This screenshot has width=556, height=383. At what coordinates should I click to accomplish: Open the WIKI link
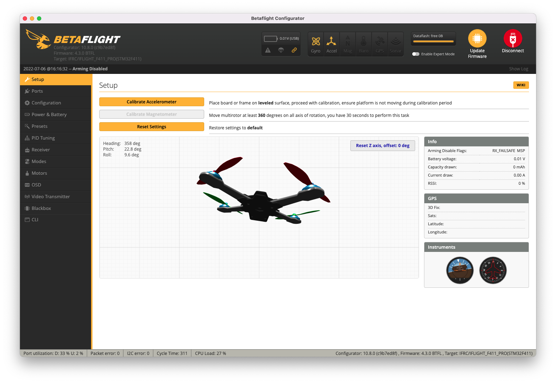coord(521,85)
